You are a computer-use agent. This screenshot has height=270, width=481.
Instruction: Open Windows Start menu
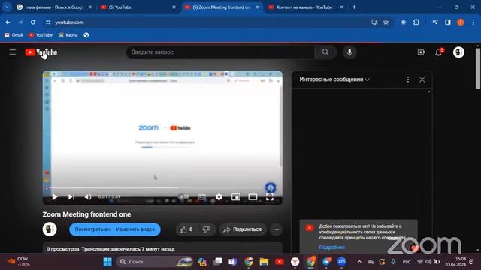tap(107, 262)
